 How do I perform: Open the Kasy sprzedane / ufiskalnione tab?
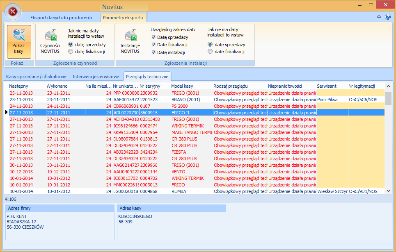point(36,77)
